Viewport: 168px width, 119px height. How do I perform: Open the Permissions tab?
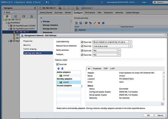(x=90, y=12)
